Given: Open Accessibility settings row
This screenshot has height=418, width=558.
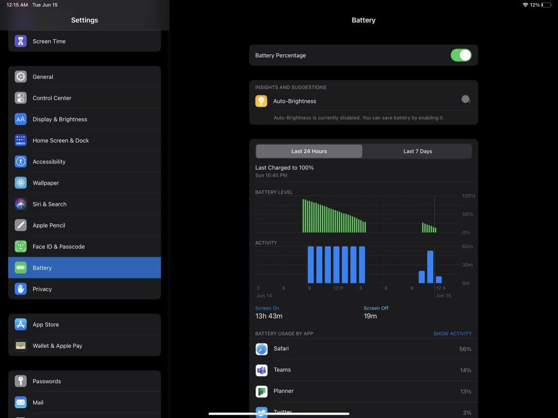Looking at the screenshot, I should point(84,162).
